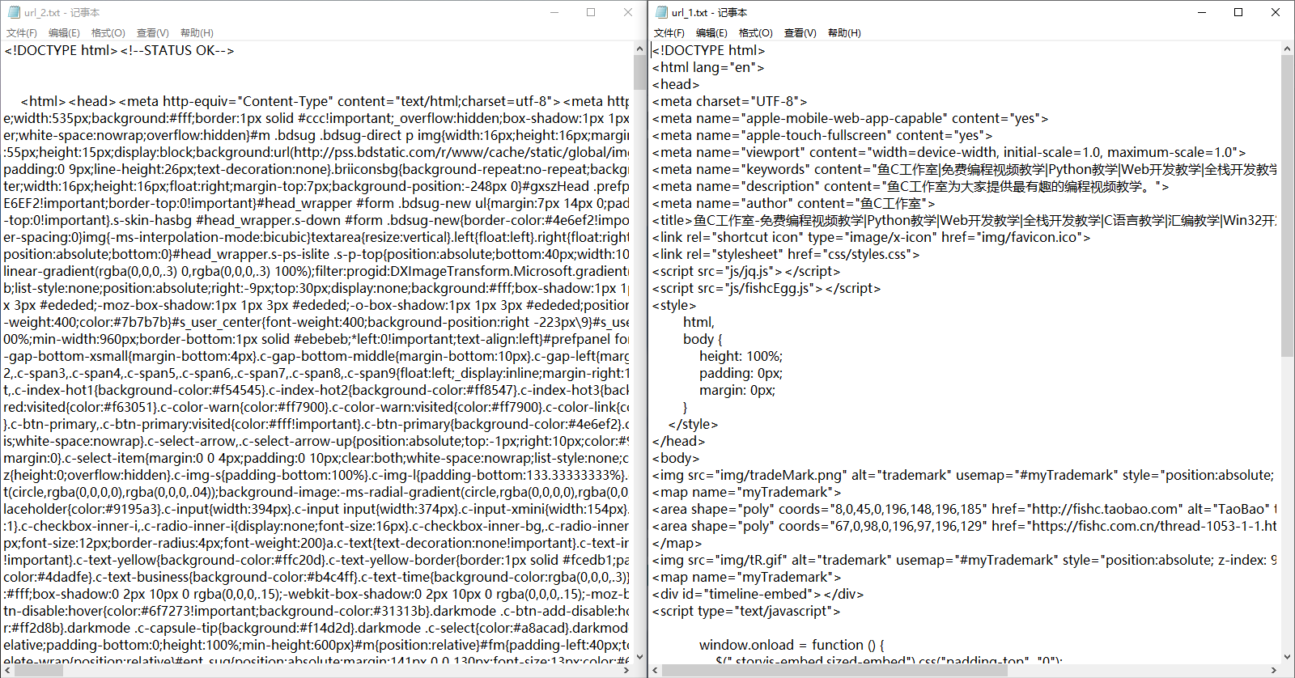1295x678 pixels.
Task: Click vertical scrollbar thumb in url_1.txt window
Action: click(x=1287, y=206)
